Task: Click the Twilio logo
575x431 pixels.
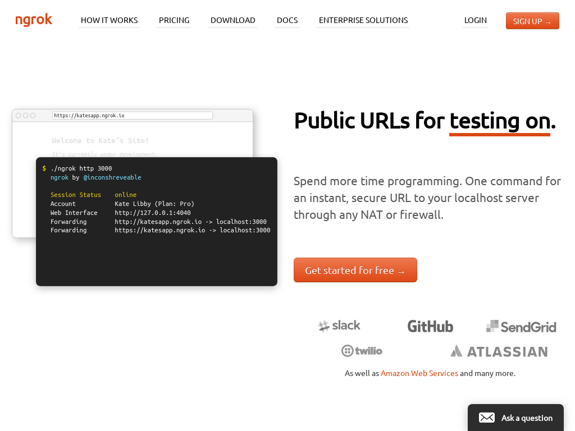Action: click(x=362, y=351)
